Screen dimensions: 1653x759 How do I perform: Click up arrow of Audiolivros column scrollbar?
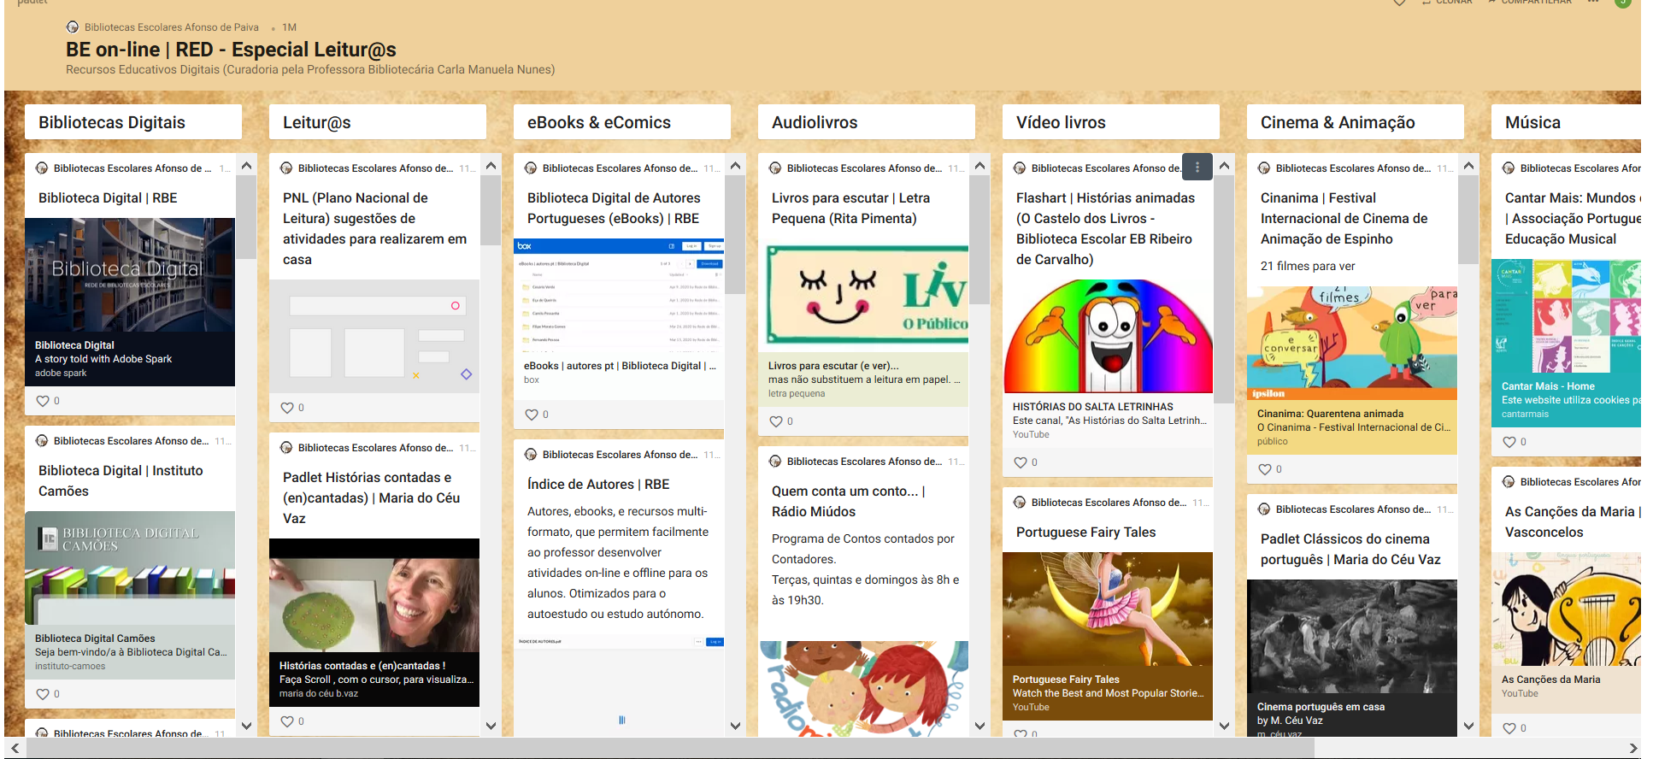click(x=979, y=165)
